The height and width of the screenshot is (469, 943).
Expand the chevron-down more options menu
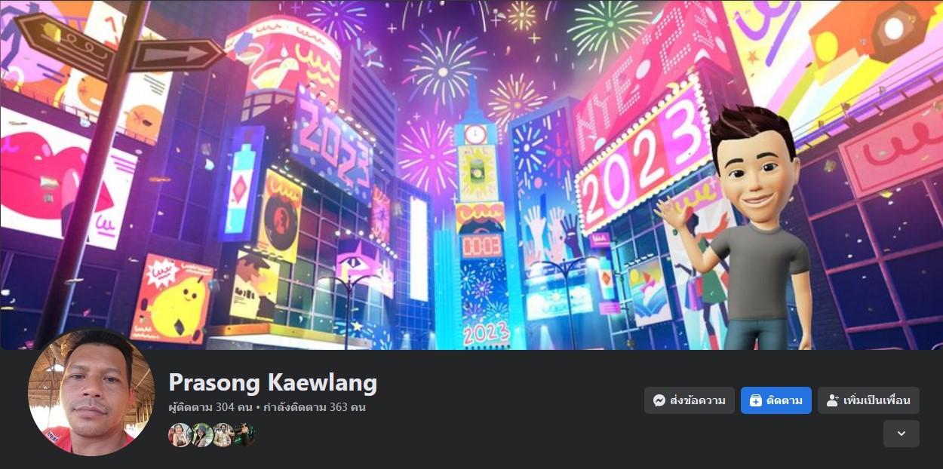(x=902, y=434)
